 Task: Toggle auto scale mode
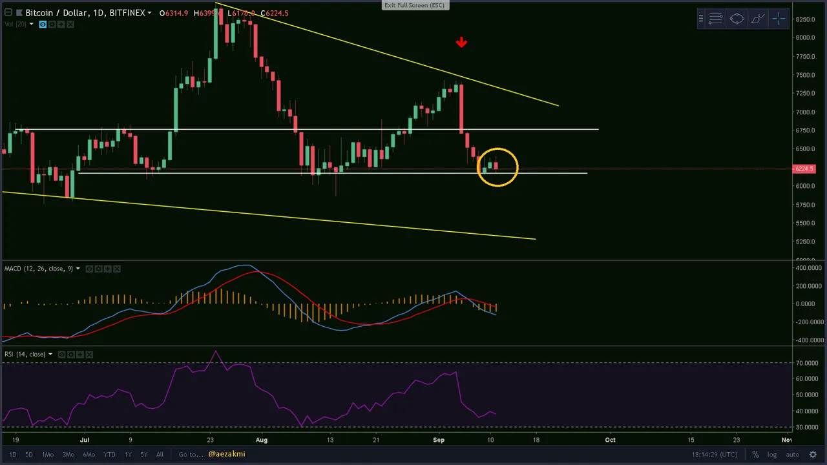[x=793, y=455]
